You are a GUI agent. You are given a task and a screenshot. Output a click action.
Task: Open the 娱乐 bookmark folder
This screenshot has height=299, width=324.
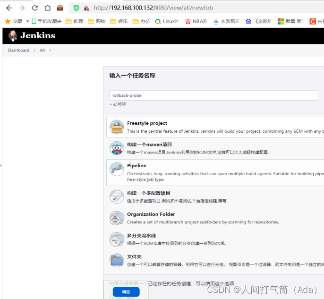[x=119, y=21]
